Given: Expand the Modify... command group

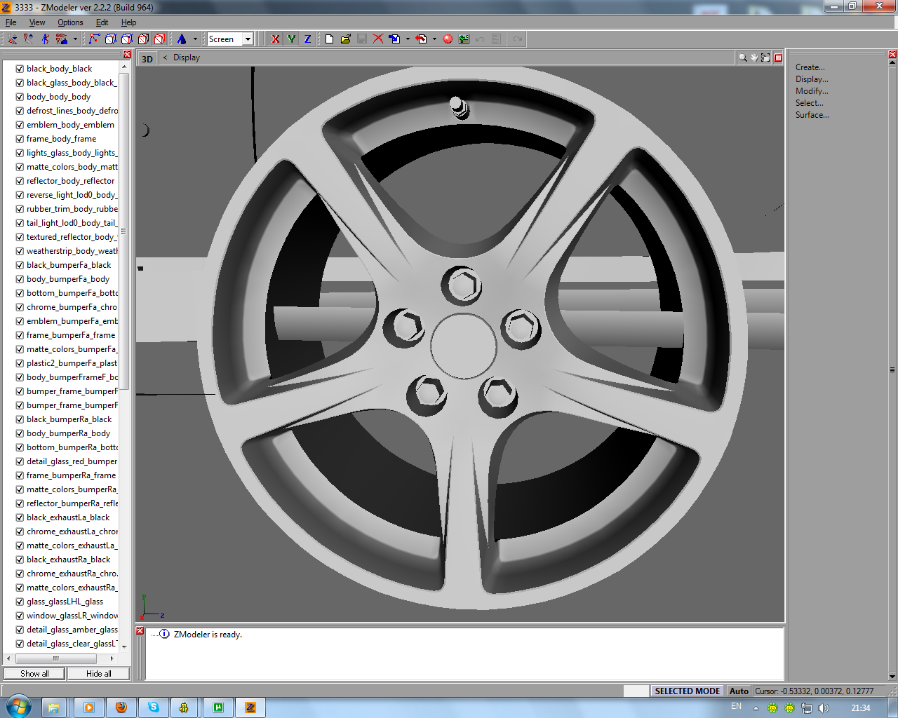Looking at the screenshot, I should [811, 91].
